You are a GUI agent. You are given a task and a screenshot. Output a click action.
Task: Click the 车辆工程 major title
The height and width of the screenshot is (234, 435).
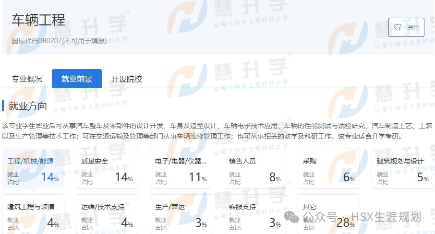(38, 20)
